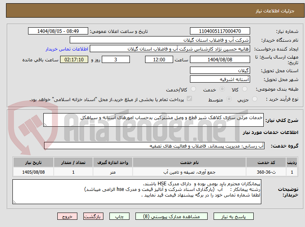Click the unit cell متر

pos(113,172)
